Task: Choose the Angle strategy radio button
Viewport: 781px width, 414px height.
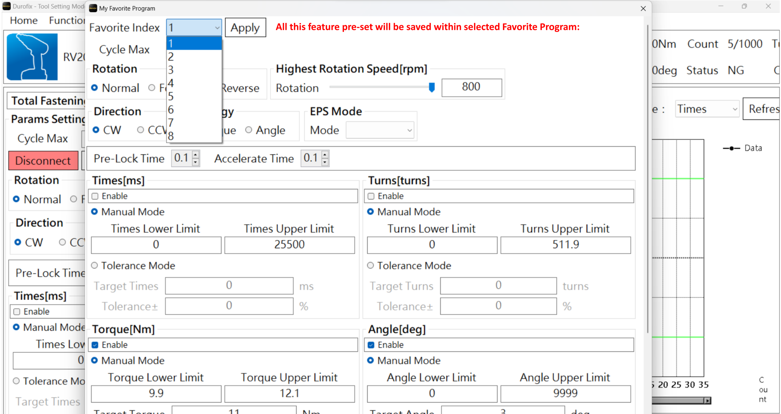Action: 249,130
